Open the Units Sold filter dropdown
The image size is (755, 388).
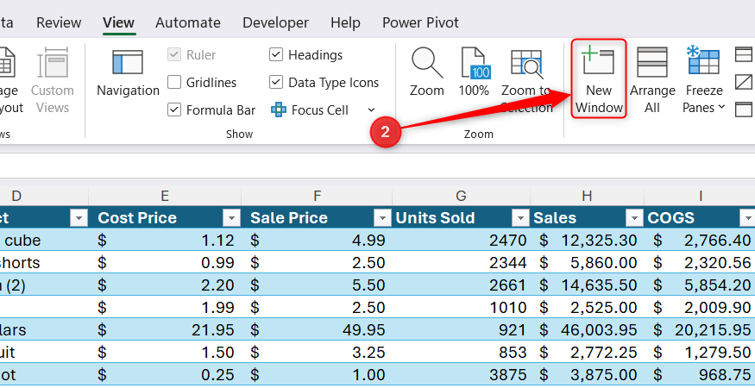click(x=521, y=218)
